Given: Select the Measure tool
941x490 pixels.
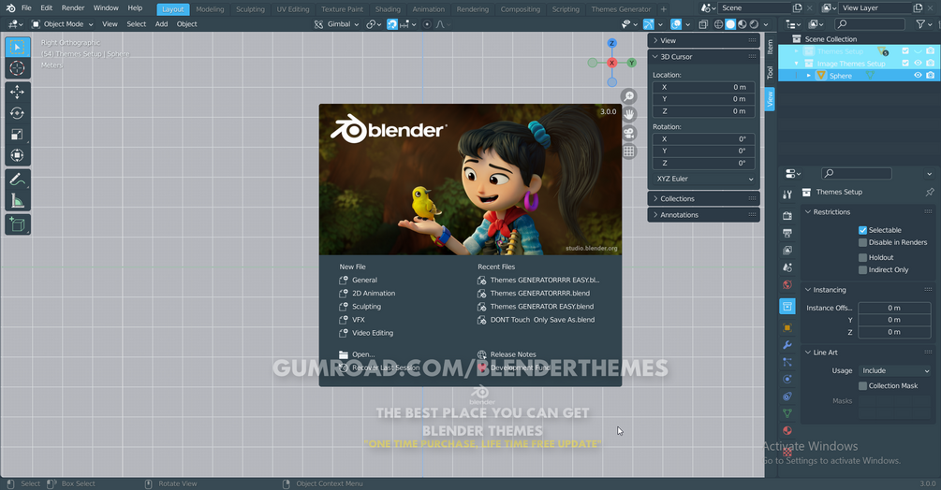Looking at the screenshot, I should tap(18, 201).
